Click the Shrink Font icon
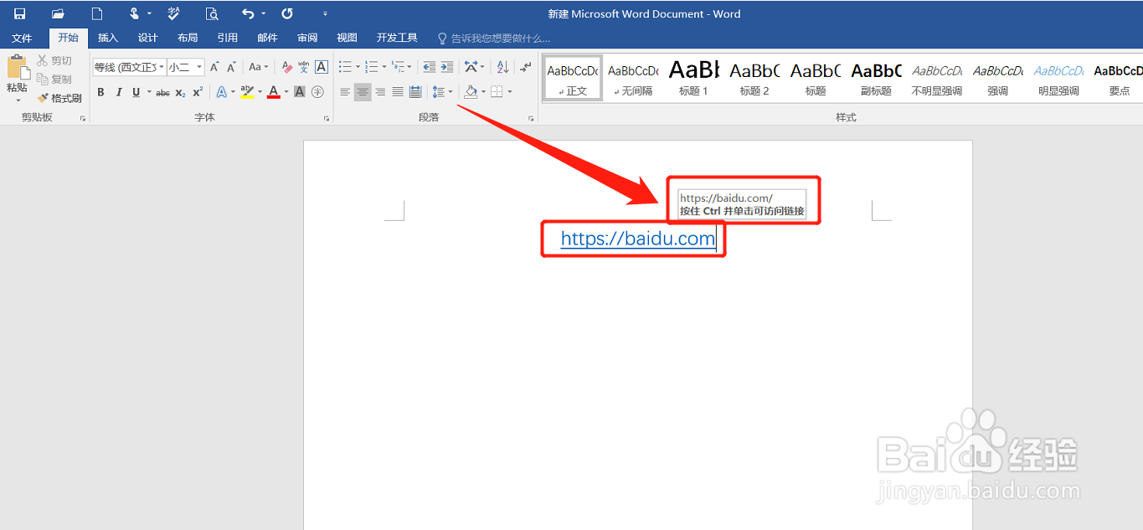Viewport: 1143px width, 530px height. 232,67
